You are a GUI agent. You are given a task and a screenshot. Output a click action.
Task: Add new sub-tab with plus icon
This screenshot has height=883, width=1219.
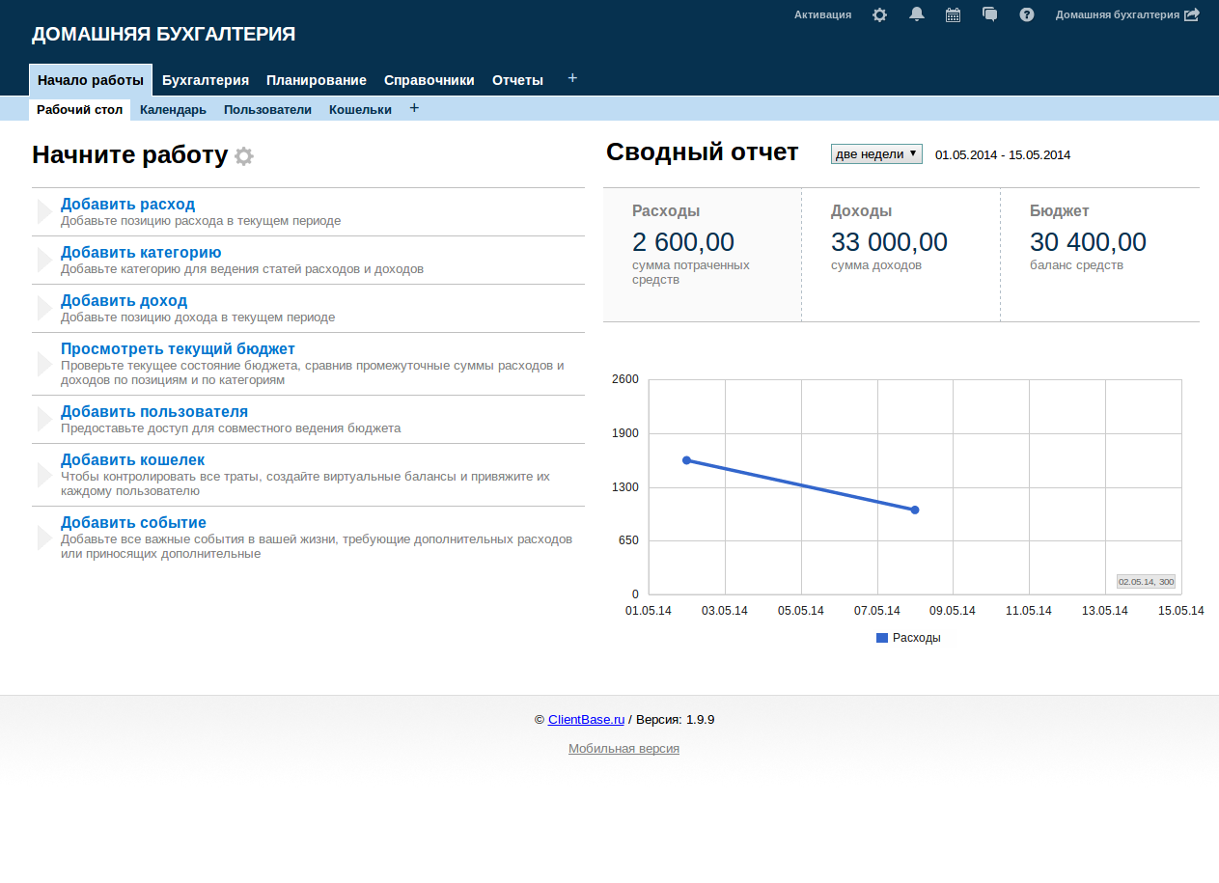(414, 108)
